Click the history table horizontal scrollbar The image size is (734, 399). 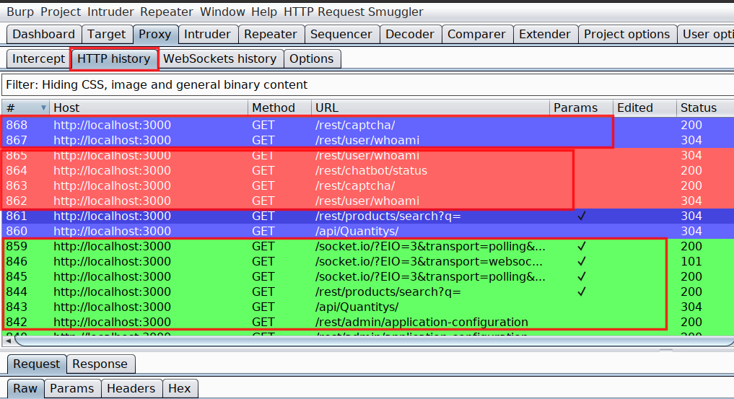coord(375,341)
